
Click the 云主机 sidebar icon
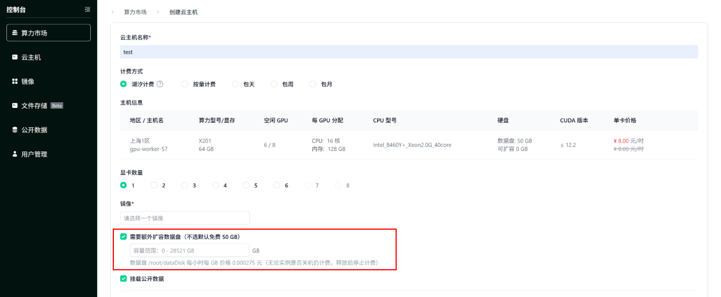pos(15,57)
